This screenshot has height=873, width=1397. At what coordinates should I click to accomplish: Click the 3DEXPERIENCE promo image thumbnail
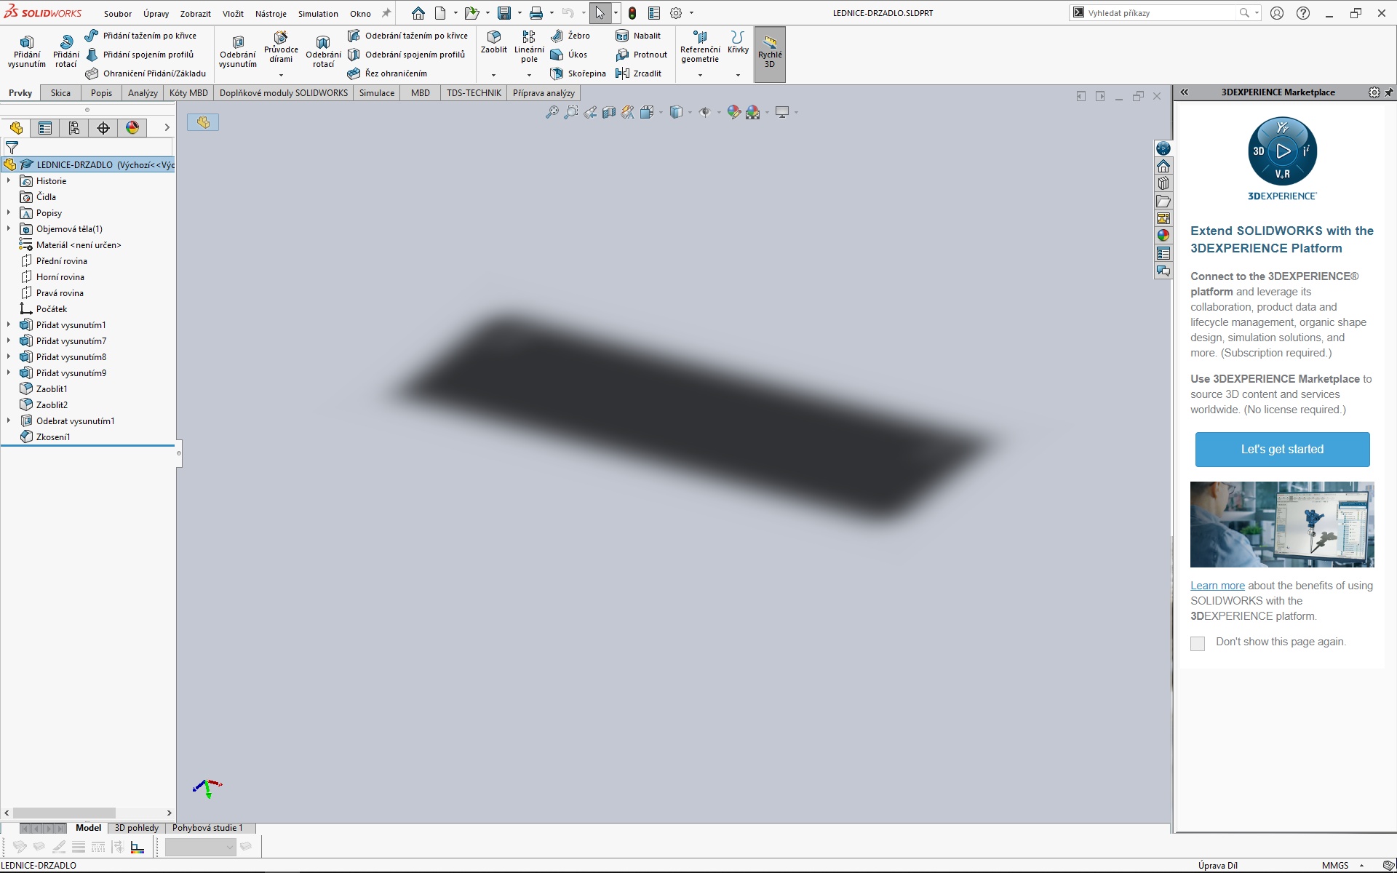pos(1282,525)
